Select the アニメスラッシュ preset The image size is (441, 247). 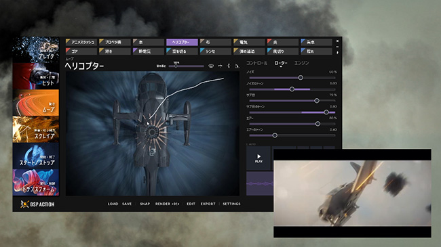[x=81, y=42]
